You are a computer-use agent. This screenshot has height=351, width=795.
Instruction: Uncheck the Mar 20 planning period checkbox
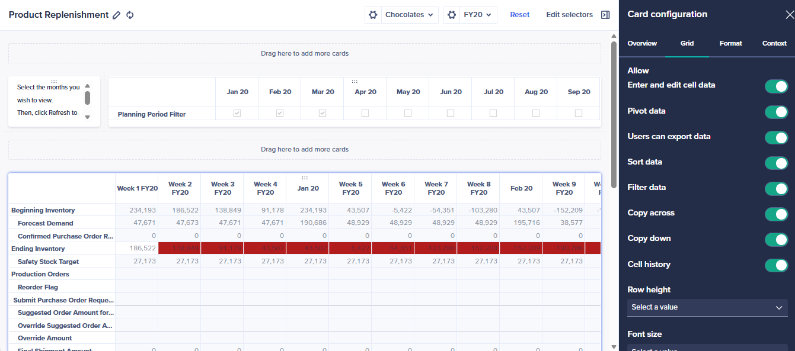[x=323, y=113]
